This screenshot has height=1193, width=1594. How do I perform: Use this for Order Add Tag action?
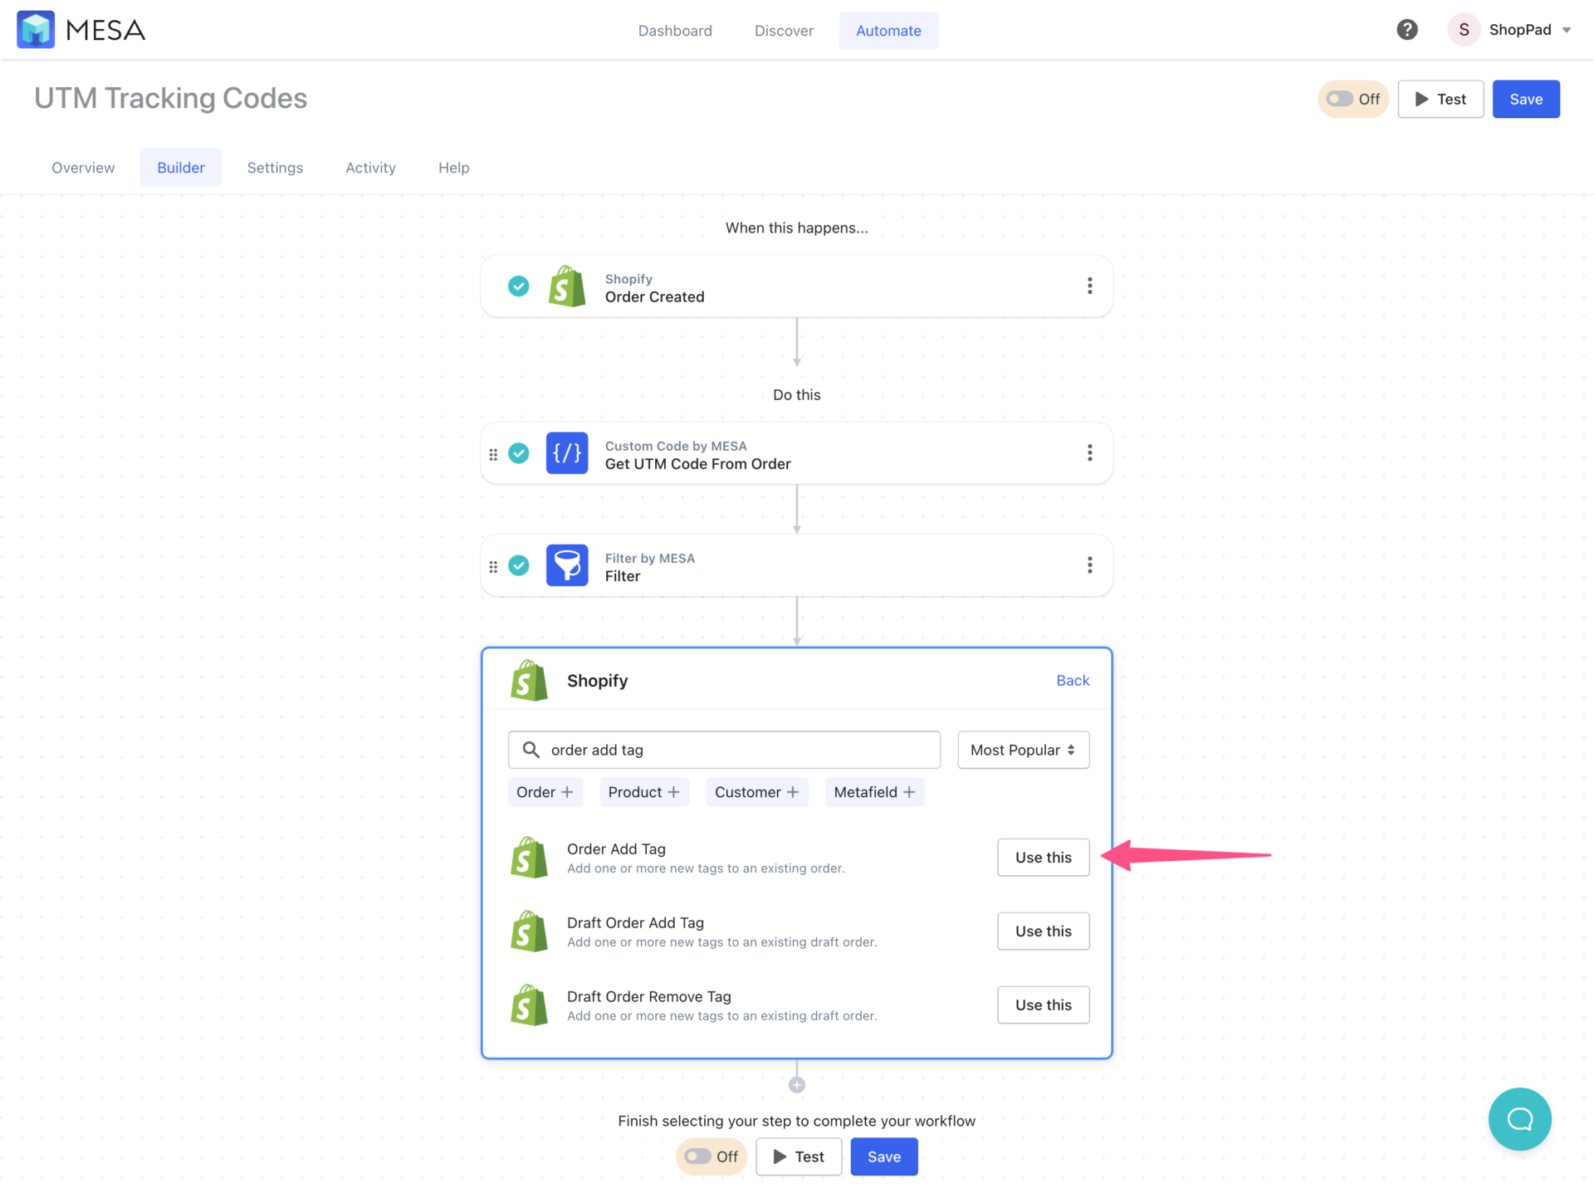1043,857
